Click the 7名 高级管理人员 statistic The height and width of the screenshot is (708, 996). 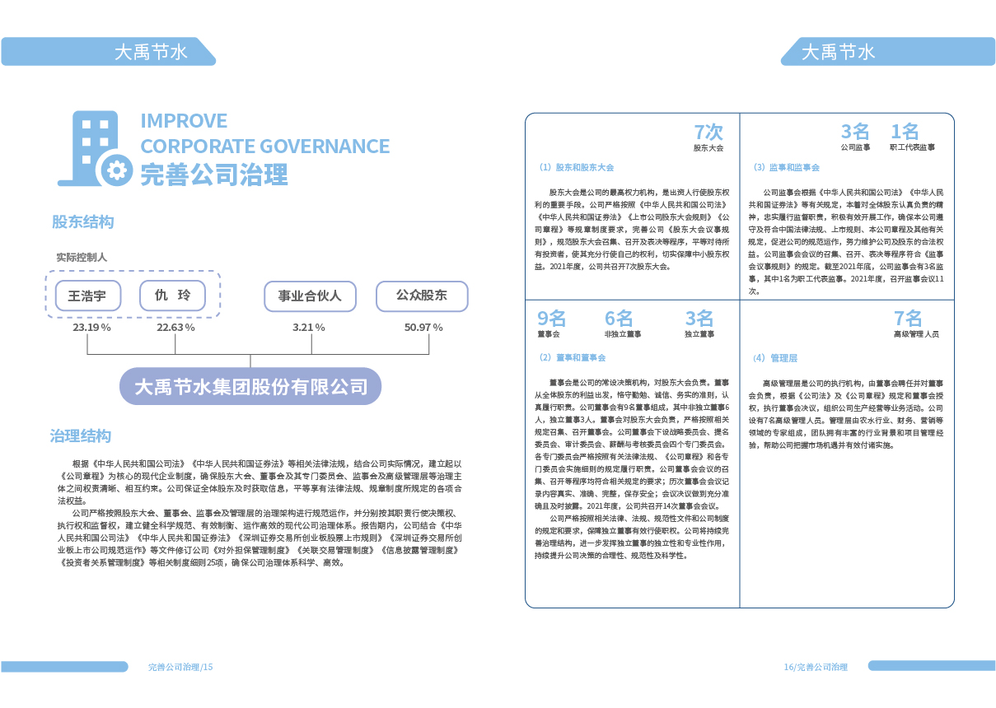tap(914, 324)
